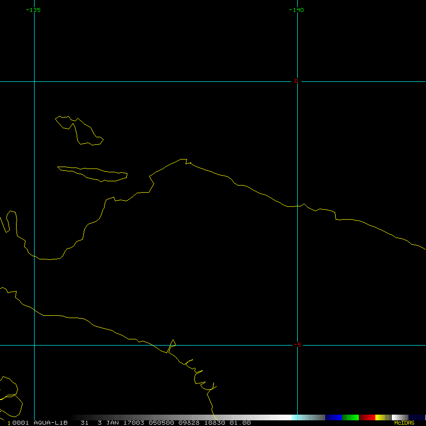Click the intersection of -140 and equator lines

297,81
